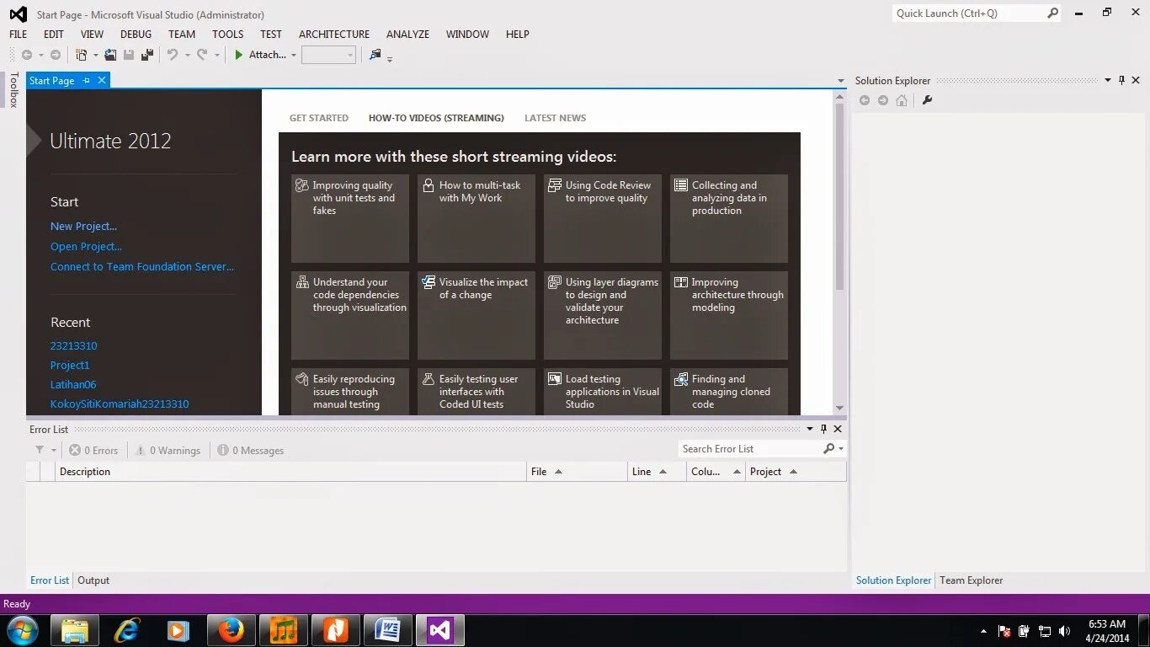Open Internet Explorer from the taskbar
1150x647 pixels.
(x=127, y=630)
